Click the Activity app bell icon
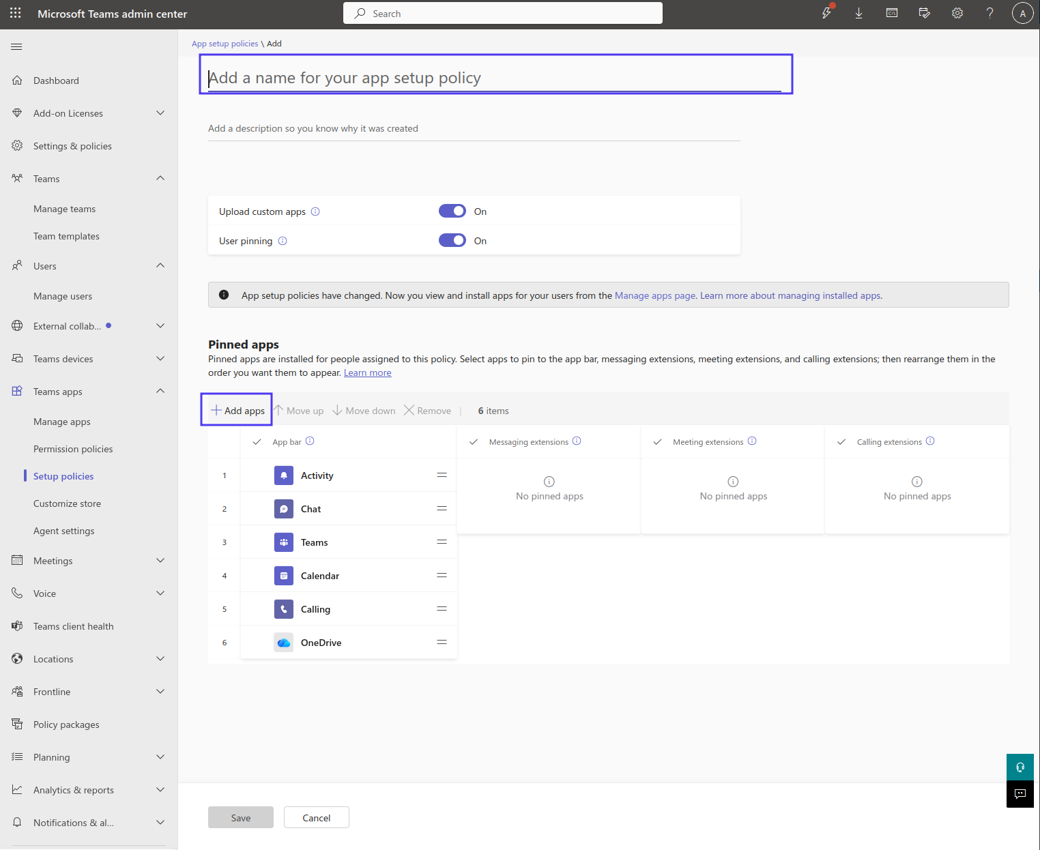The width and height of the screenshot is (1040, 850). coord(284,475)
